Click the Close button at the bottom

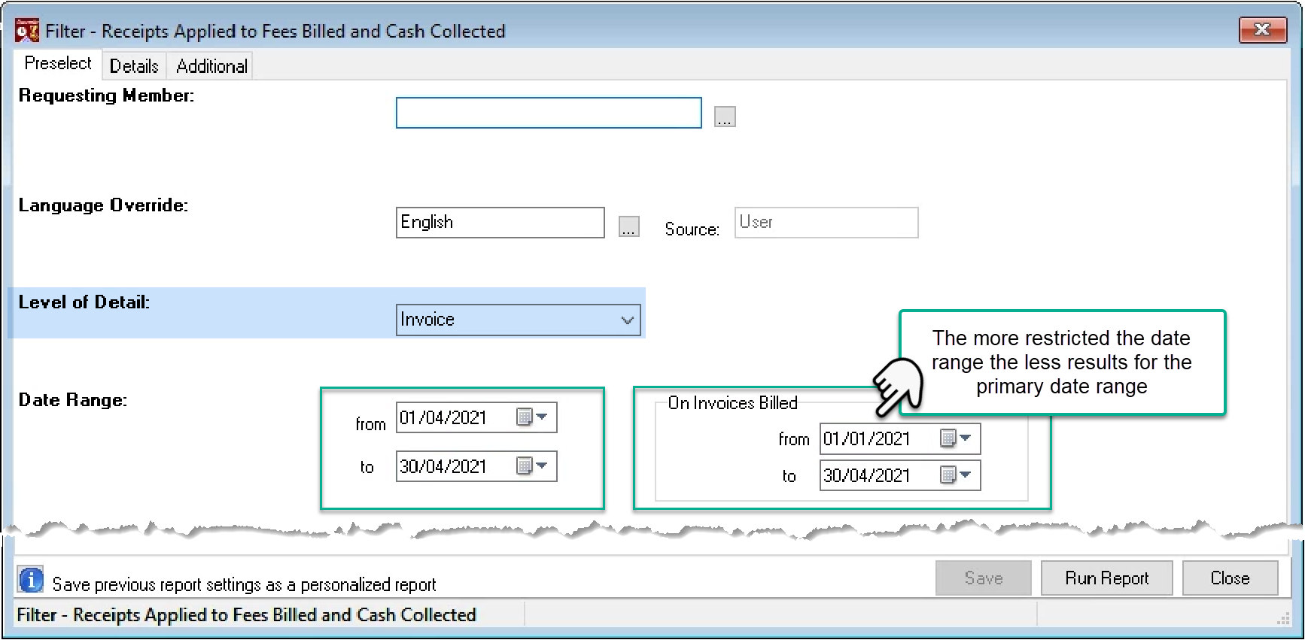point(1230,578)
